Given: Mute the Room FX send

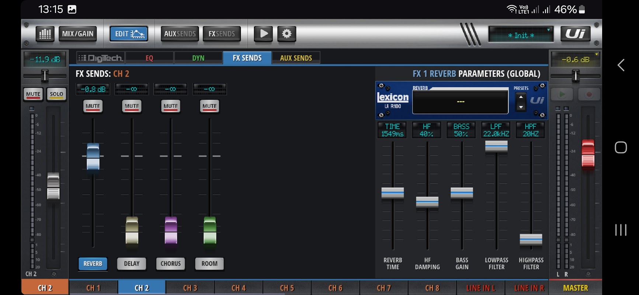Looking at the screenshot, I should click(209, 106).
